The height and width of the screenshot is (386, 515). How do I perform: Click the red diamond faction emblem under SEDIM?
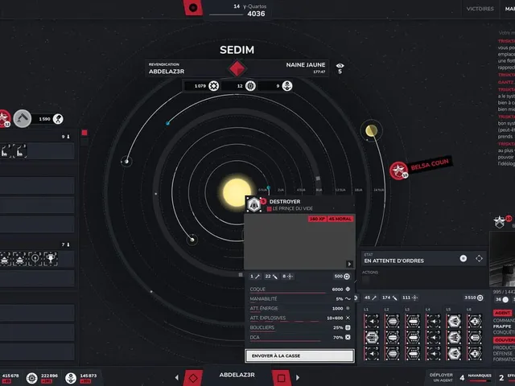(x=237, y=68)
